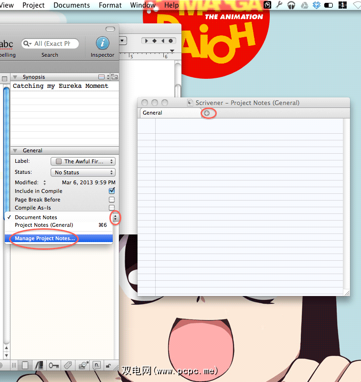
Task: Click the toolbar pill button at top right
Action: [x=110, y=29]
